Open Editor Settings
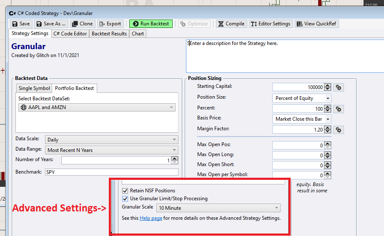Image resolution: width=384 pixels, height=236 pixels. pyautogui.click(x=271, y=24)
